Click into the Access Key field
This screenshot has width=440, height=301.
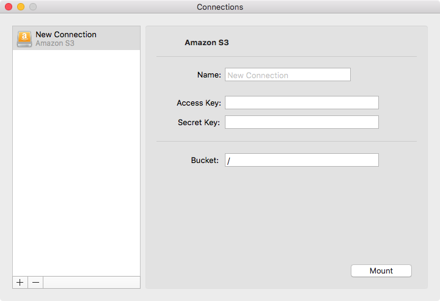[x=302, y=103]
